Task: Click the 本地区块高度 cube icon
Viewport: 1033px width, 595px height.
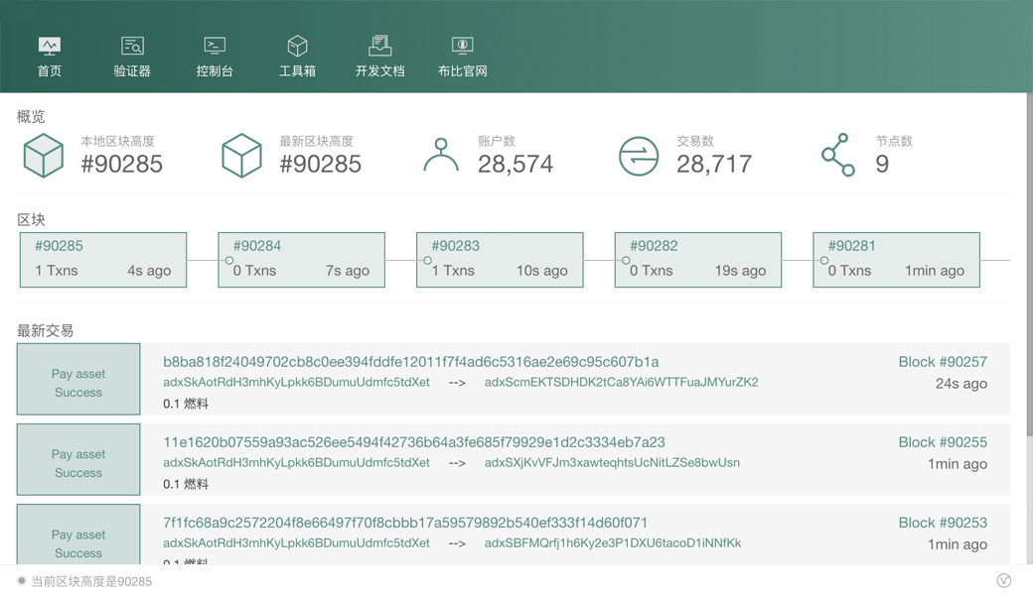Action: pyautogui.click(x=44, y=156)
